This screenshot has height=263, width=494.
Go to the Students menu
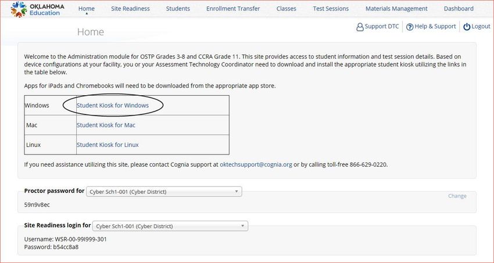click(x=178, y=9)
